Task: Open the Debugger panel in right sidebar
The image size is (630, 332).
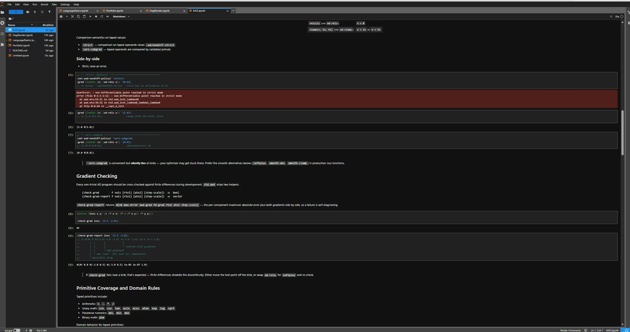Action: tap(628, 23)
